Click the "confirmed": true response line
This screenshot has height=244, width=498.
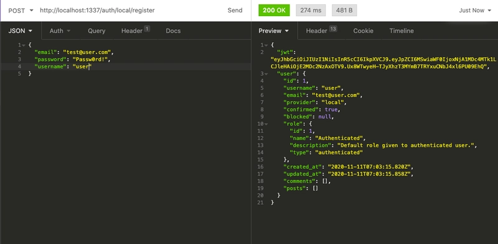[x=312, y=110]
